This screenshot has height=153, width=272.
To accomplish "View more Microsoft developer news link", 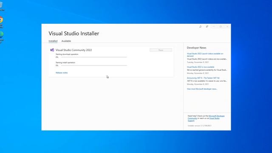I will coord(202,89).
